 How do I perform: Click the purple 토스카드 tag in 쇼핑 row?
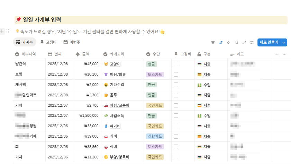(x=154, y=75)
